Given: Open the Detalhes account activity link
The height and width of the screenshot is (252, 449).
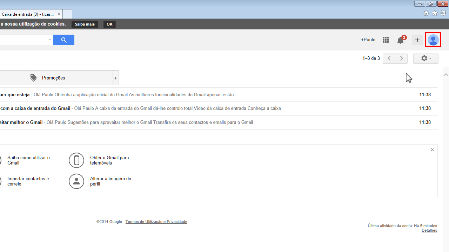Looking at the screenshot, I should point(429,230).
